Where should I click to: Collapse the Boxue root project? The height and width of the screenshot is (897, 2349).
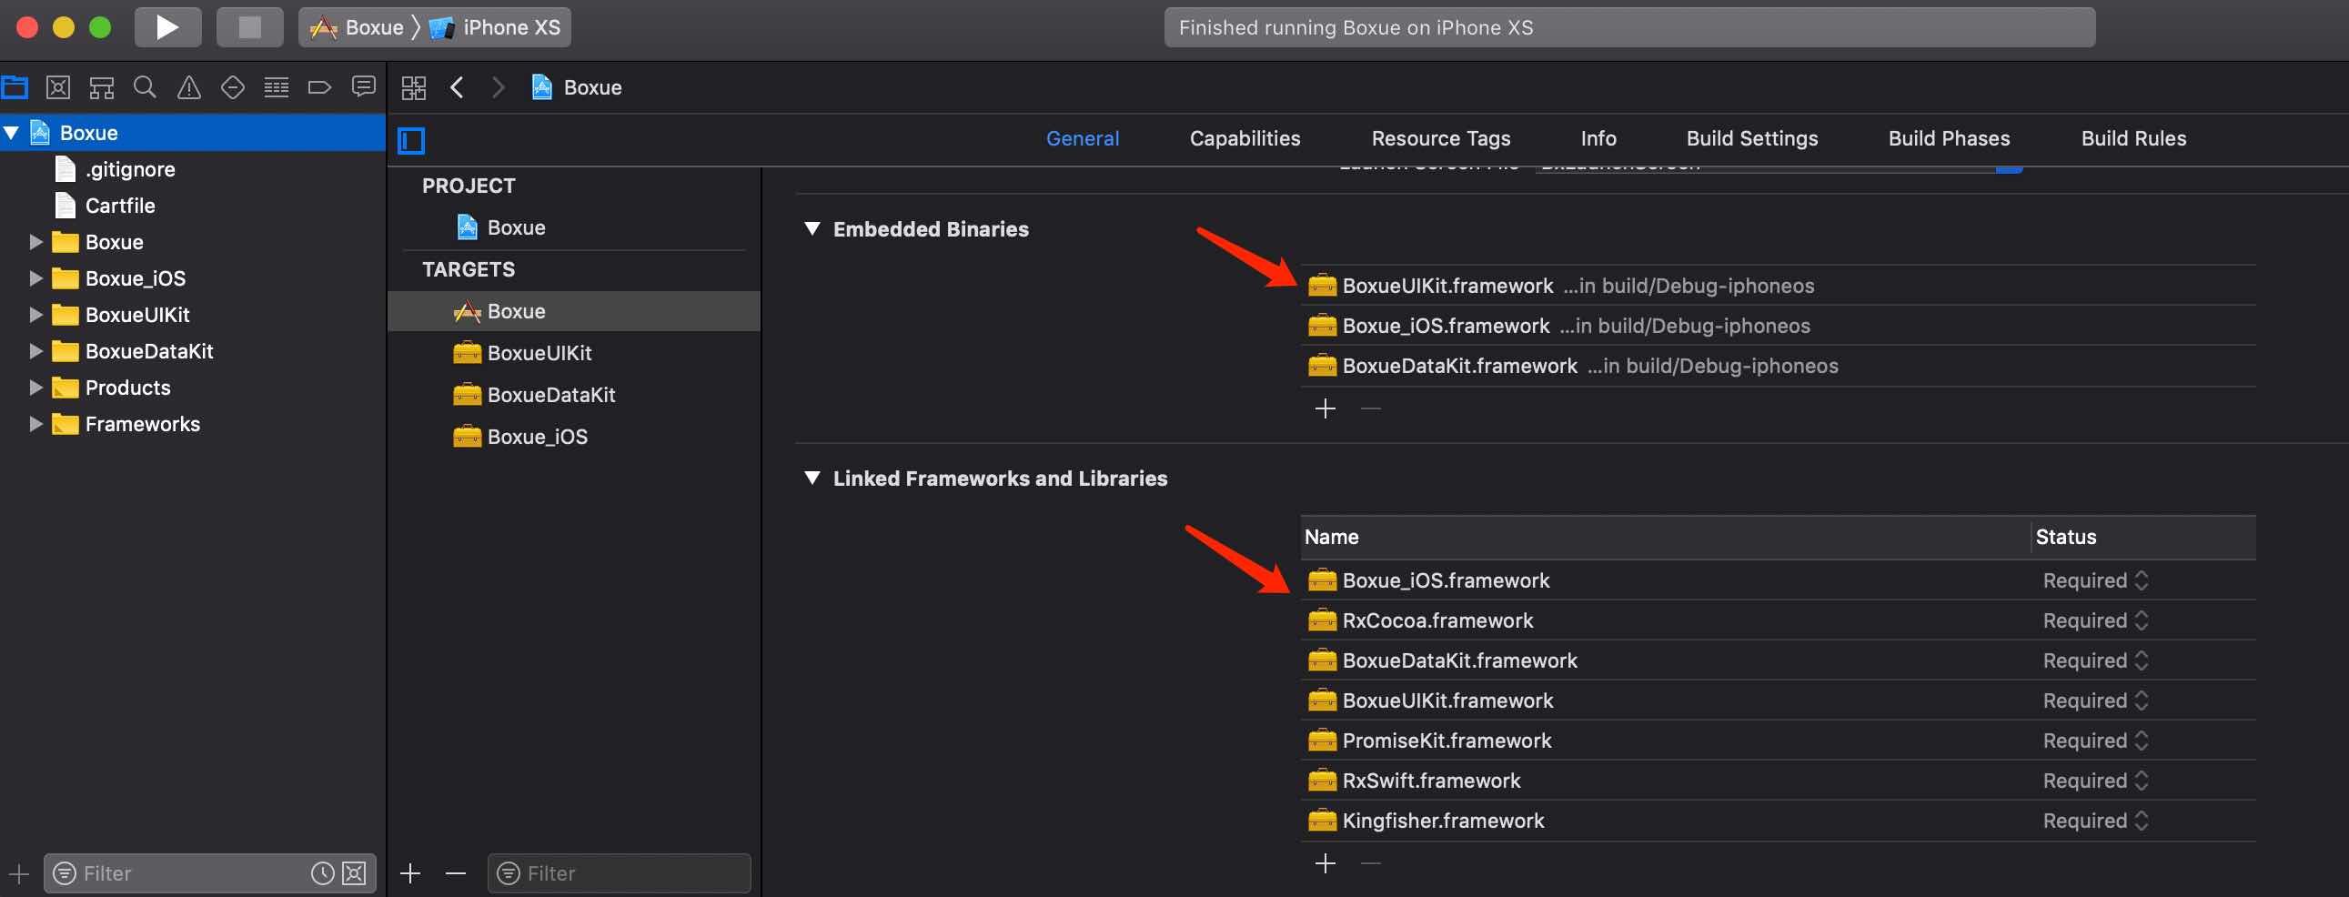point(12,133)
